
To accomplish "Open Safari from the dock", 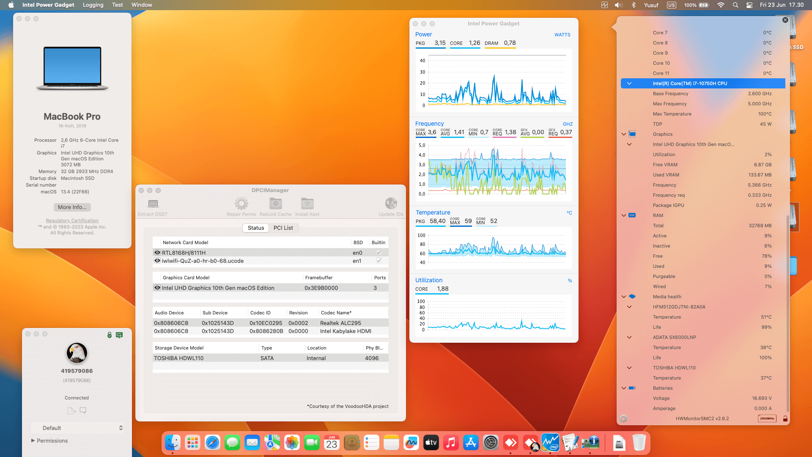I will point(212,443).
